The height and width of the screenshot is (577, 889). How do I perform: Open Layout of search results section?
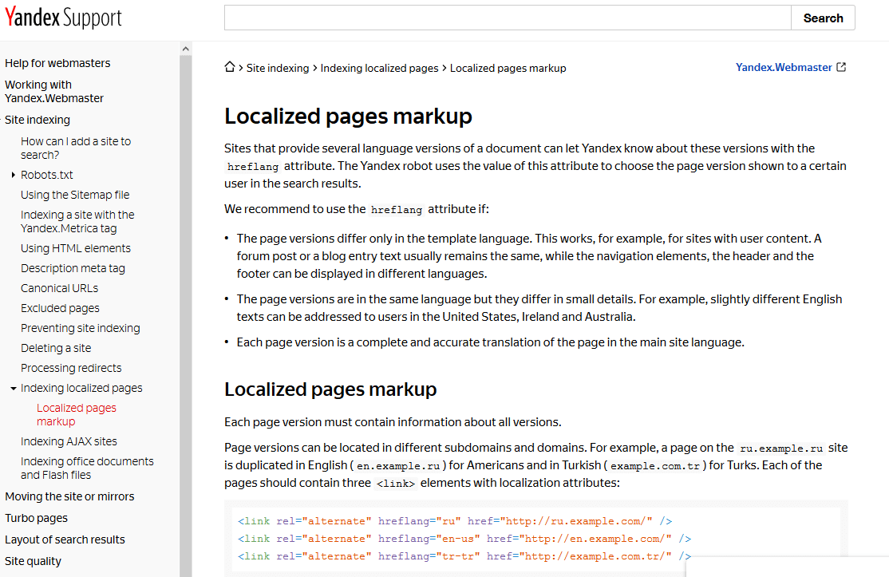[65, 539]
